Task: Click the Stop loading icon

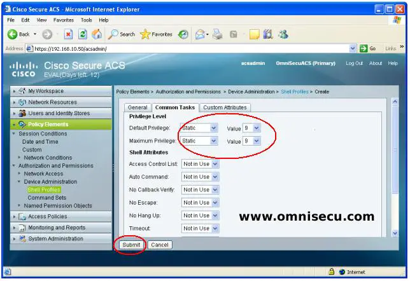Action: 68,34
